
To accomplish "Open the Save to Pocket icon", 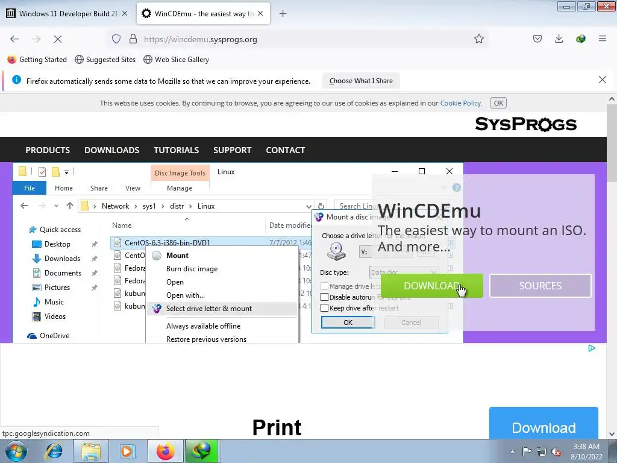I will pos(537,39).
